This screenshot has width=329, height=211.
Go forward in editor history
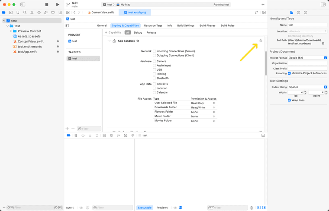tap(79, 13)
